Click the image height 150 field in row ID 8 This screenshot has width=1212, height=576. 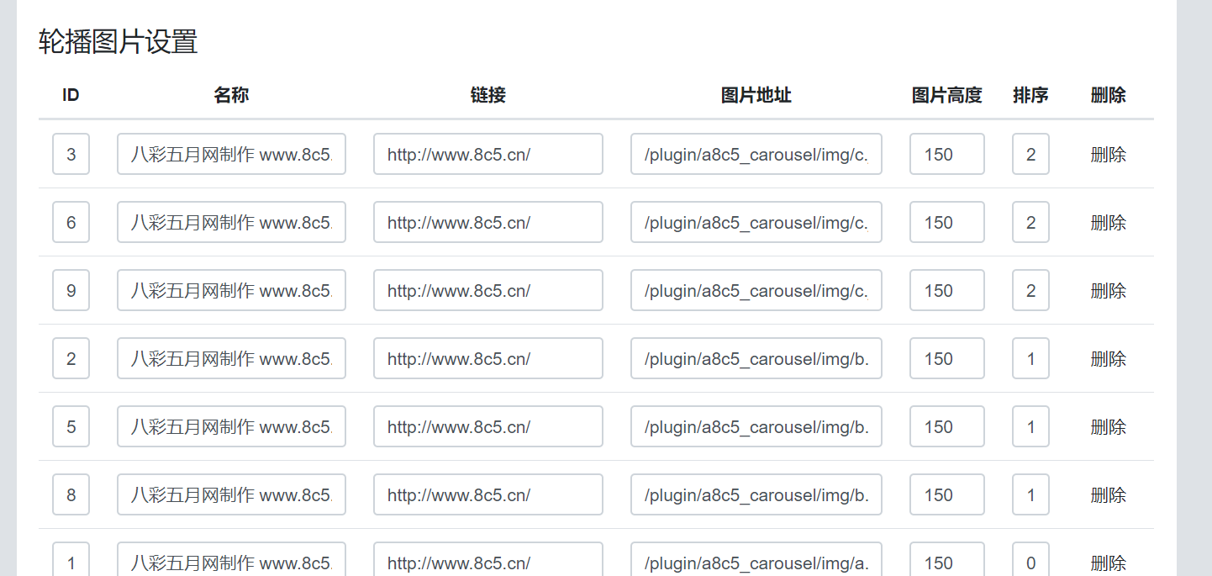pyautogui.click(x=947, y=494)
